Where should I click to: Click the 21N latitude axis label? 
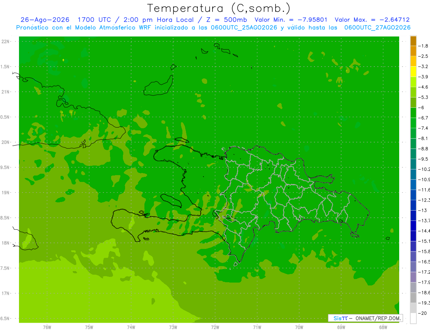(6, 92)
